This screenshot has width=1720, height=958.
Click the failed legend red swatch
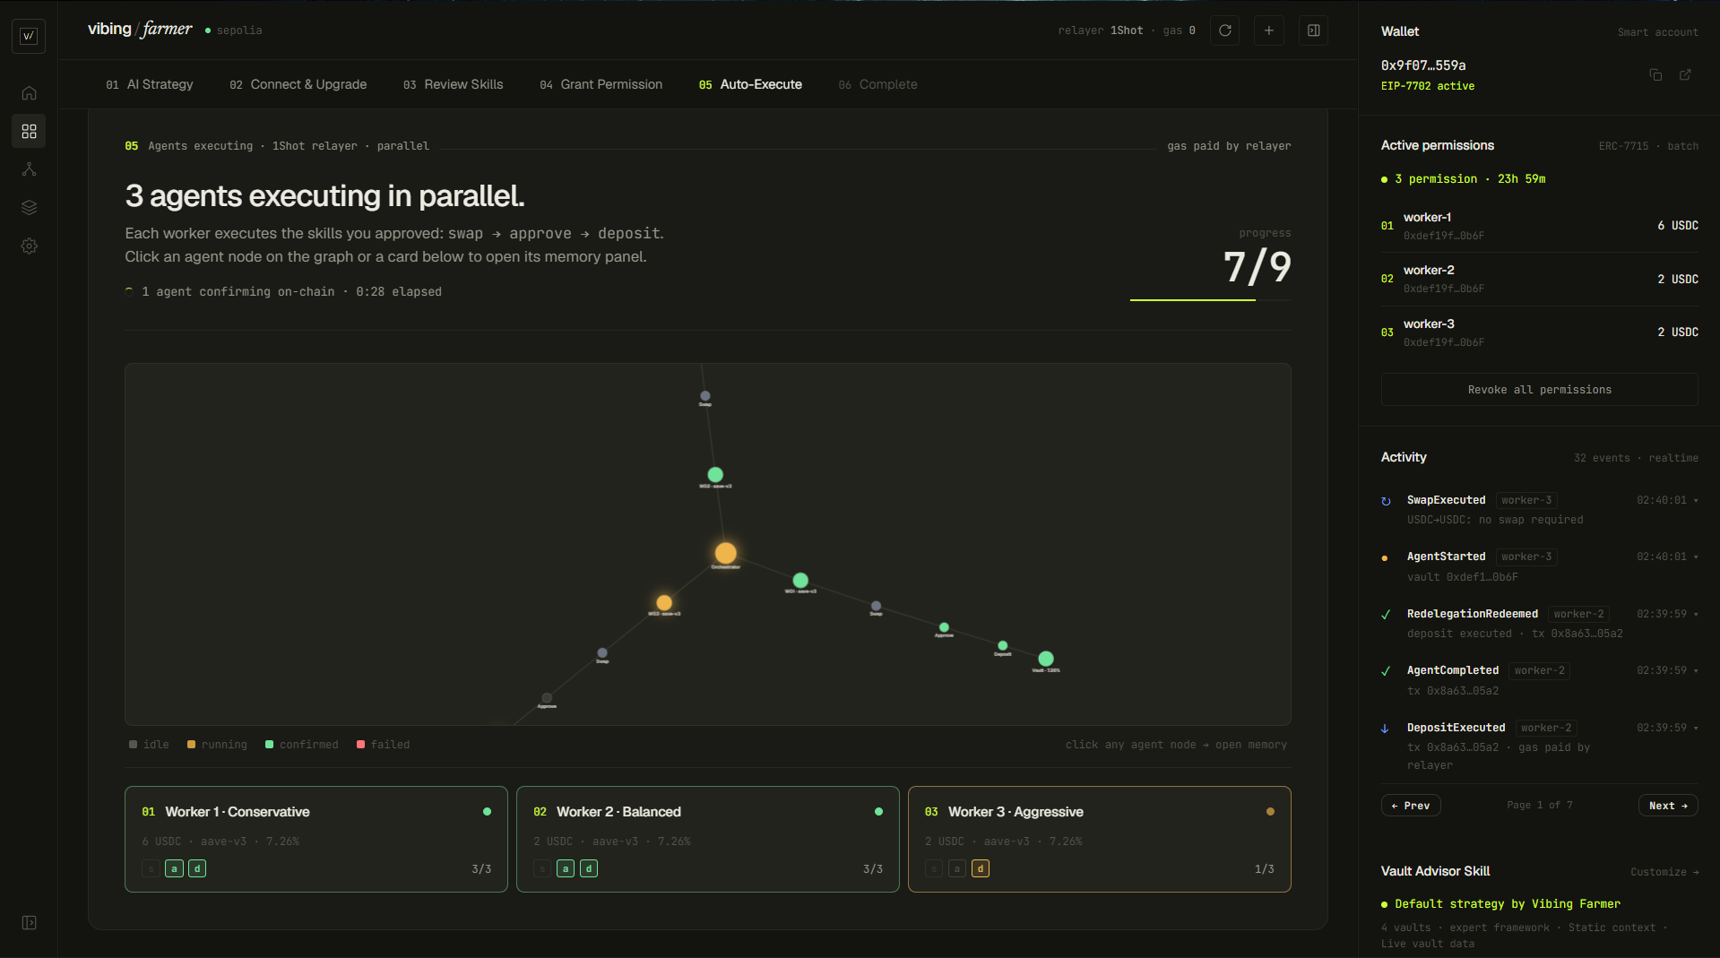[360, 745]
